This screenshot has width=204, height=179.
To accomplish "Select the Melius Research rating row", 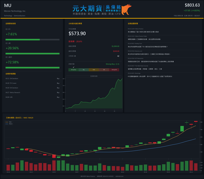I will tap(33, 92).
